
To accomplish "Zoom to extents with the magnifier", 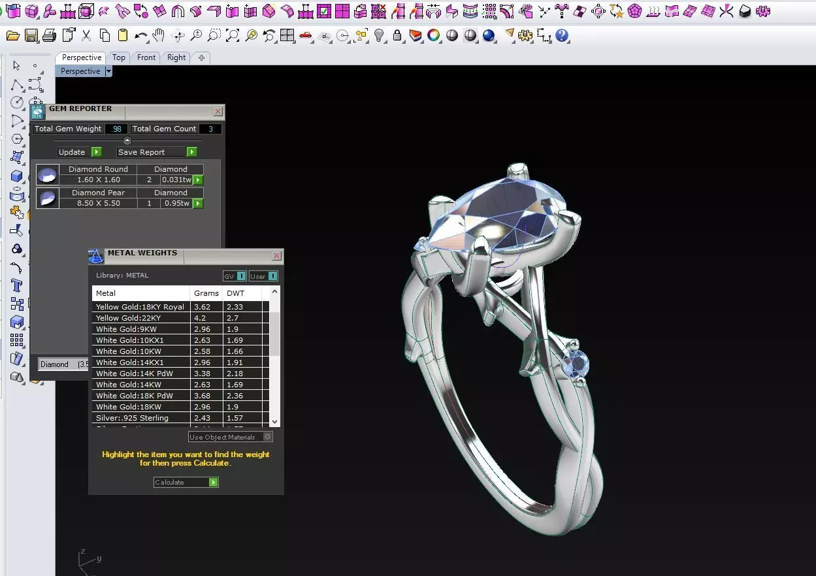I will pyautogui.click(x=232, y=36).
